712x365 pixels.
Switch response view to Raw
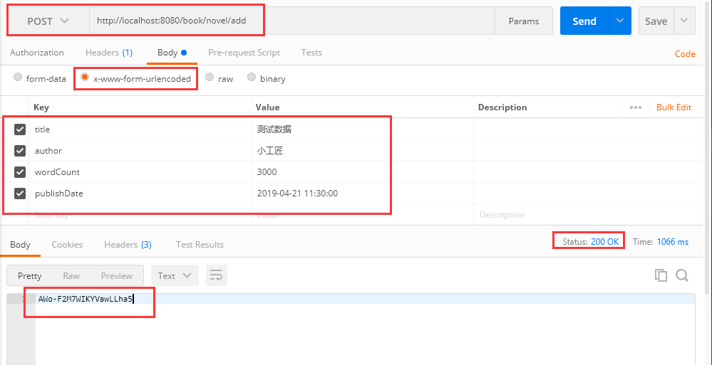71,275
